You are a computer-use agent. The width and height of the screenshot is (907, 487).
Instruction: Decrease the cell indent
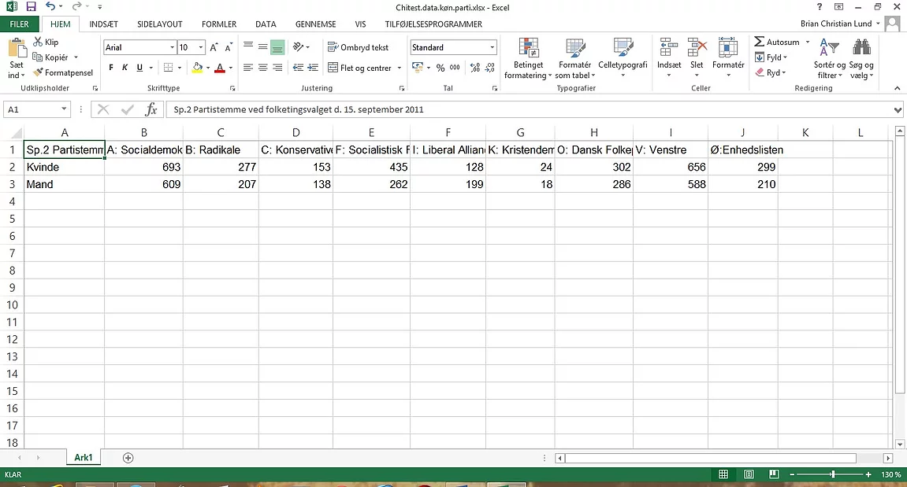point(298,68)
